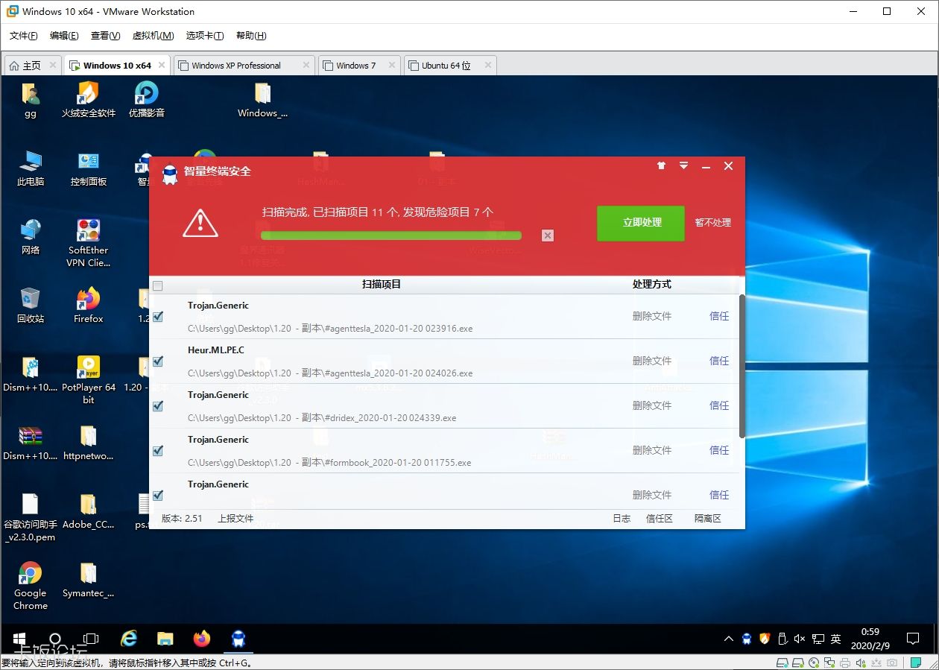
Task: Click 信任 link for the formbook threat
Action: tap(719, 450)
